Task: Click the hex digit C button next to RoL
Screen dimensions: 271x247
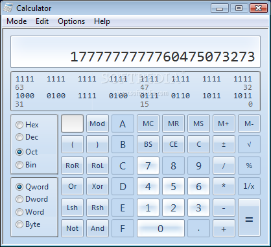Action: click(123, 166)
